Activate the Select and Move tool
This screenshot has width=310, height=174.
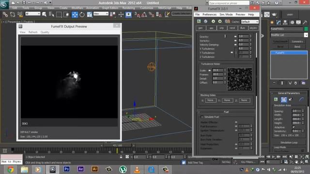coord(75,14)
